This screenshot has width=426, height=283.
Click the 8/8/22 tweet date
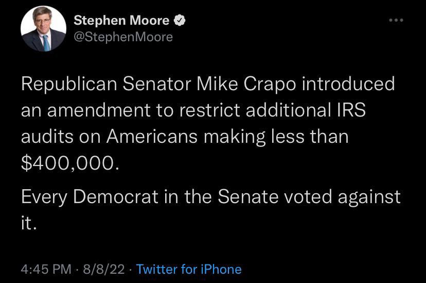click(x=104, y=269)
